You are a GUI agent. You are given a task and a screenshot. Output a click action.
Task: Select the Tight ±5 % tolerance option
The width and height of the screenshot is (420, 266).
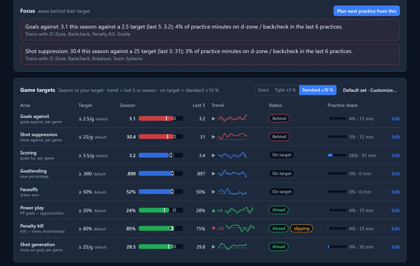pos(285,90)
